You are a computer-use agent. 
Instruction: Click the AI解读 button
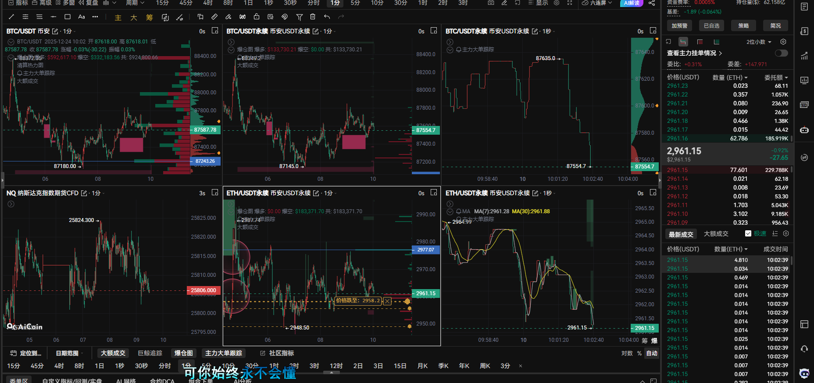[632, 3]
